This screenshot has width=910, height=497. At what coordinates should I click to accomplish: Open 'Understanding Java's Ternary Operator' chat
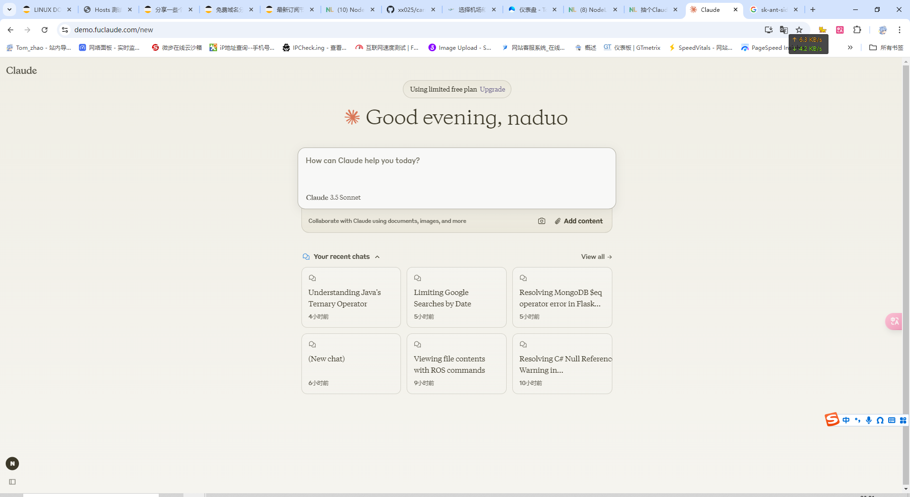point(351,297)
